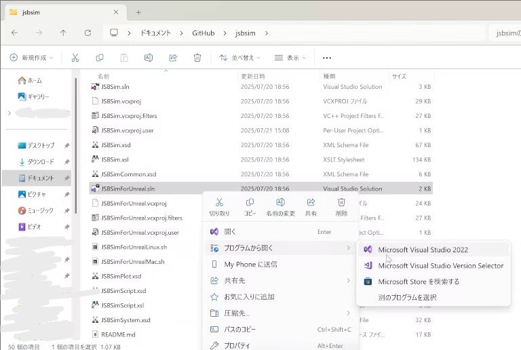Close the jsbsim tab

[116, 12]
